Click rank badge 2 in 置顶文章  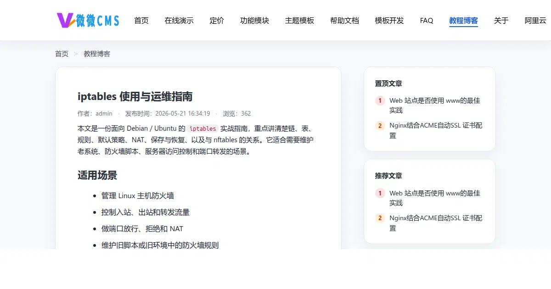380,126
